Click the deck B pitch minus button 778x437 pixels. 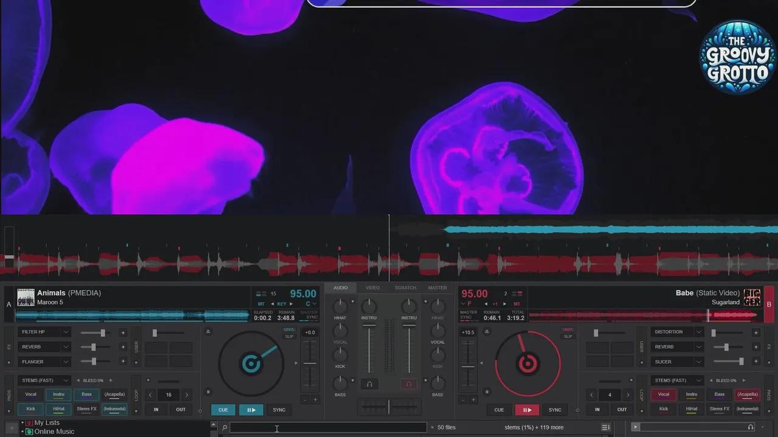coord(463,399)
